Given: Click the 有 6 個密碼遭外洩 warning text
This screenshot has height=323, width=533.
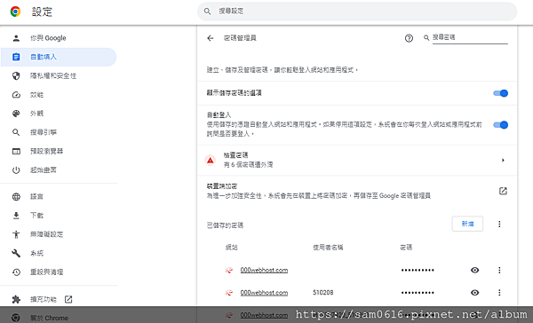Looking at the screenshot, I should (x=248, y=165).
